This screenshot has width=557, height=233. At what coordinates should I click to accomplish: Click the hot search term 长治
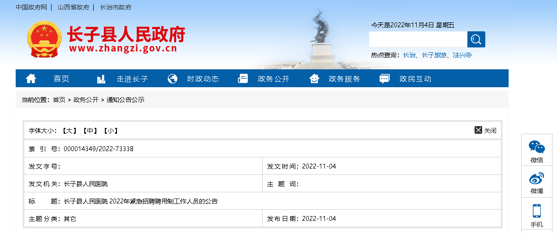click(x=409, y=55)
